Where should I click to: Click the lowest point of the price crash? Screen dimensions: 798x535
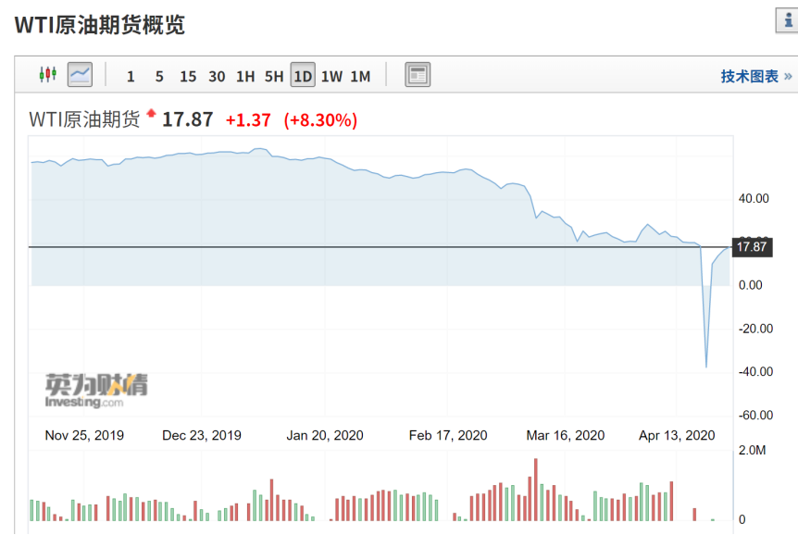pyautogui.click(x=706, y=367)
